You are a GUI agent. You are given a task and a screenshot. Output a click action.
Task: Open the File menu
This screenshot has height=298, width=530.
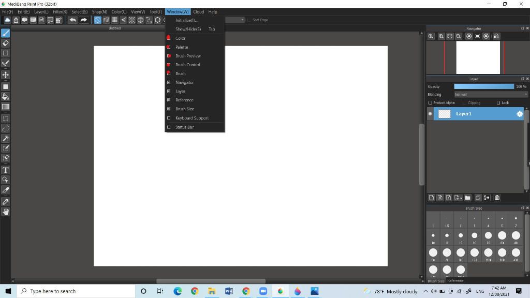point(7,12)
